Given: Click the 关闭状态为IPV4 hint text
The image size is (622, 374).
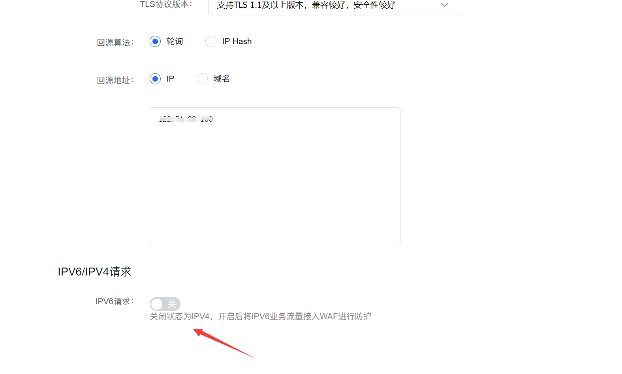Looking at the screenshot, I should [x=260, y=316].
